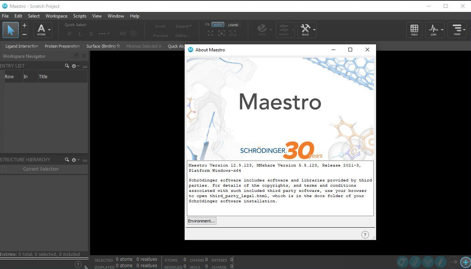471x269 pixels.
Task: Quick Select proteins with the P button
Action: (70, 34)
